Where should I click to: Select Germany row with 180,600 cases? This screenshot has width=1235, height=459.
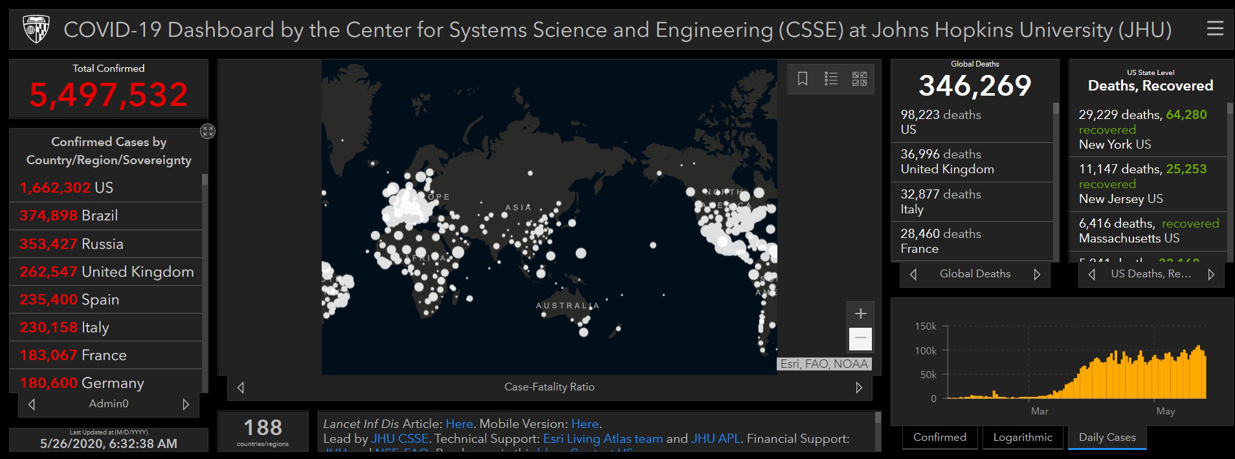[106, 381]
